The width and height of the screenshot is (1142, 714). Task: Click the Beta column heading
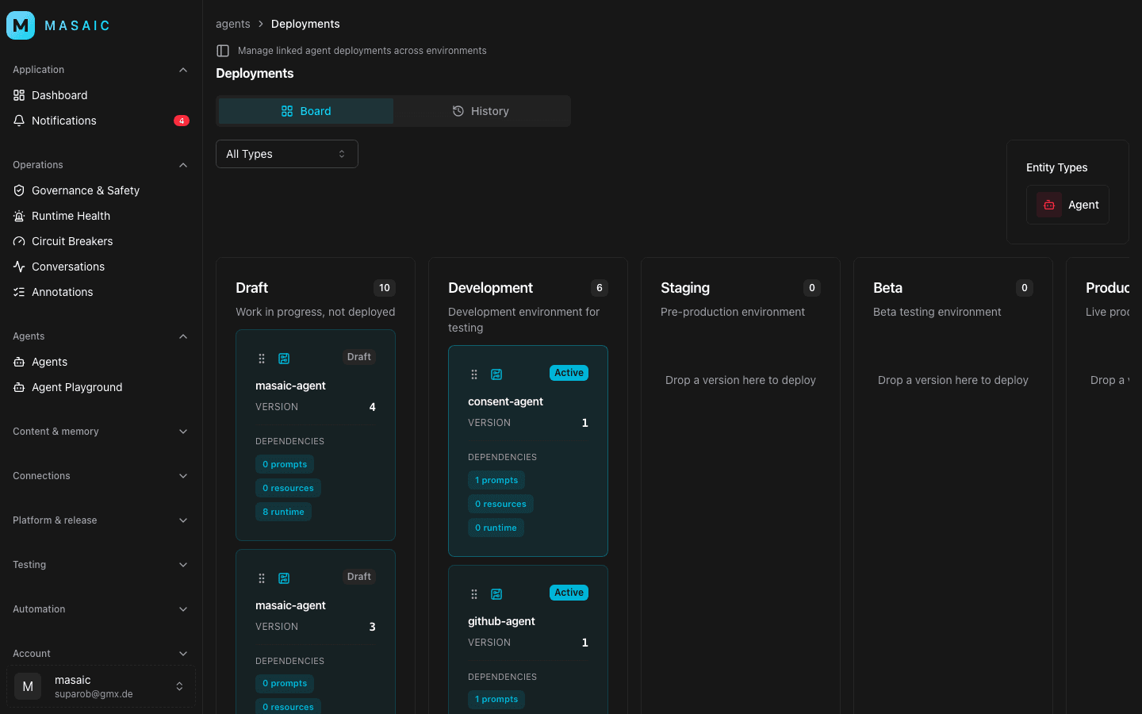coord(887,288)
